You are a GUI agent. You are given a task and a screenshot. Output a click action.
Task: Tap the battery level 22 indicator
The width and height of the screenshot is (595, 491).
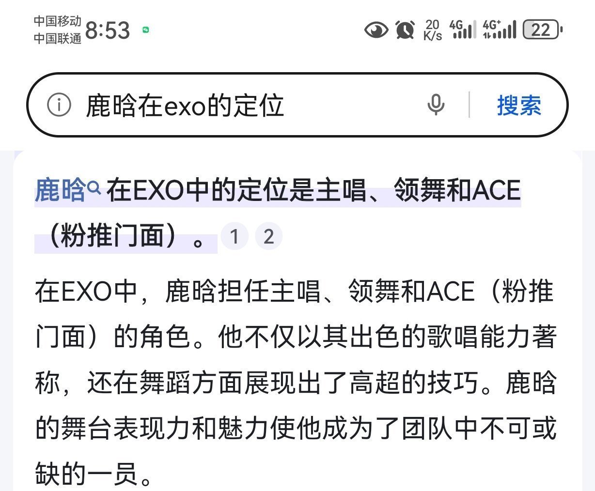click(543, 30)
